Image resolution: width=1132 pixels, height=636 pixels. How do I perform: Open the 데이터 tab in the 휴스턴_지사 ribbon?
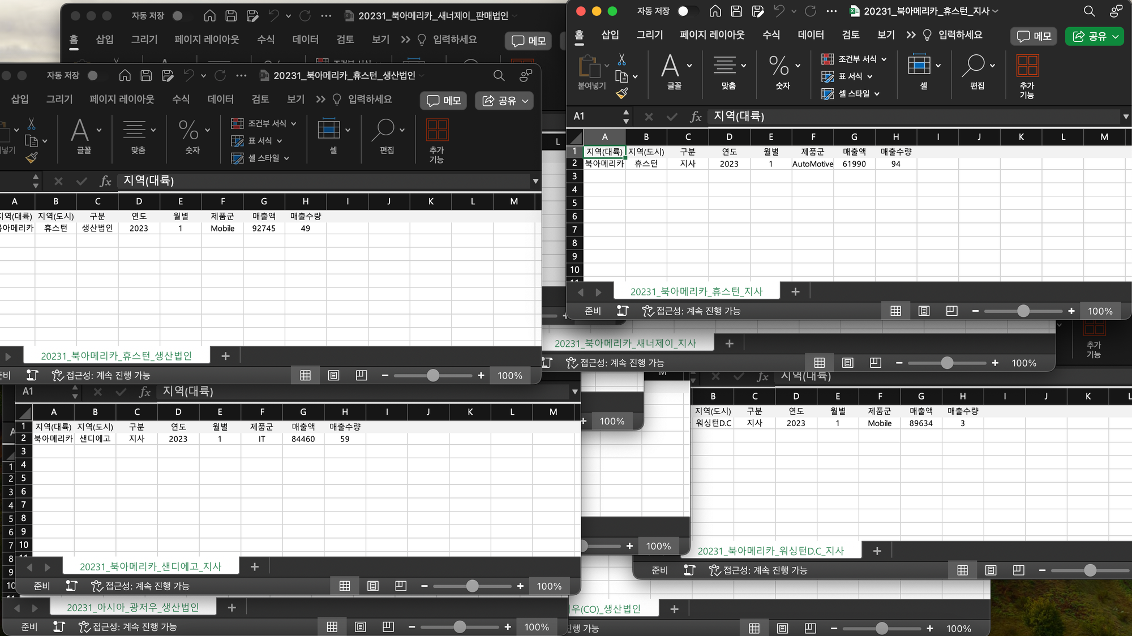click(811, 35)
